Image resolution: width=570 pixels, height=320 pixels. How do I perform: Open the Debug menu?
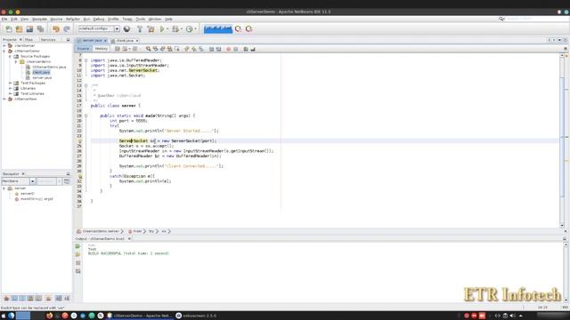click(99, 19)
